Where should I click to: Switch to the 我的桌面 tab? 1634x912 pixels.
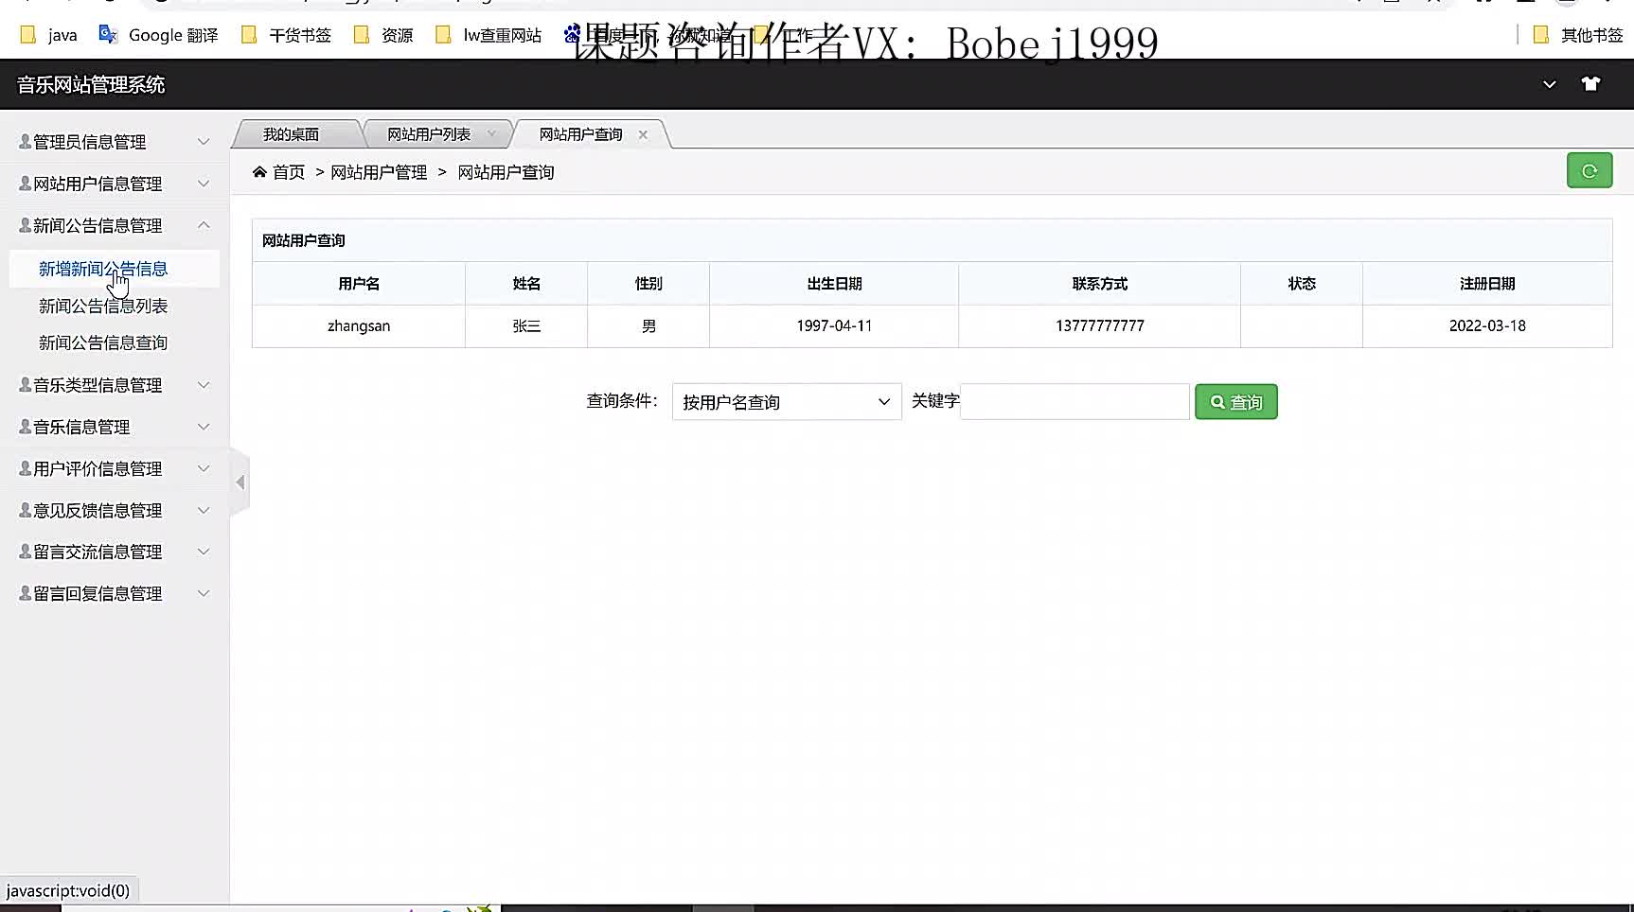[x=291, y=134]
